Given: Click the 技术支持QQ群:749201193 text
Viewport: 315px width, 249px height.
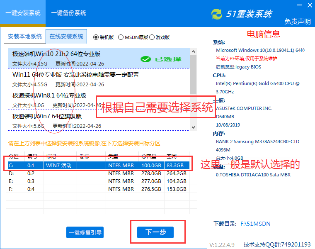Looking at the screenshot, I should (x=277, y=244).
